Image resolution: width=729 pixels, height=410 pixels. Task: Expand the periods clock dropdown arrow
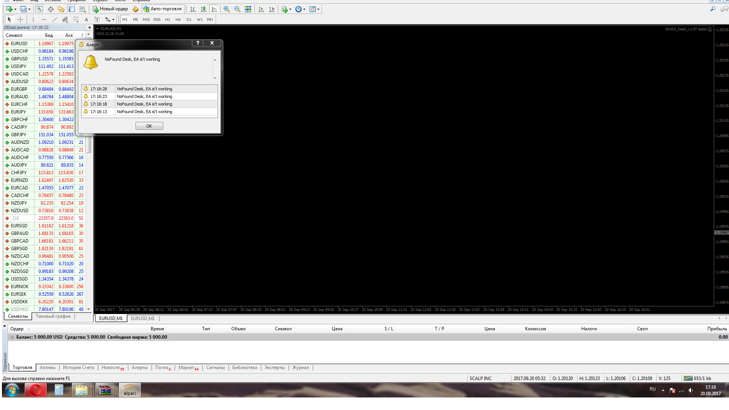pos(305,9)
